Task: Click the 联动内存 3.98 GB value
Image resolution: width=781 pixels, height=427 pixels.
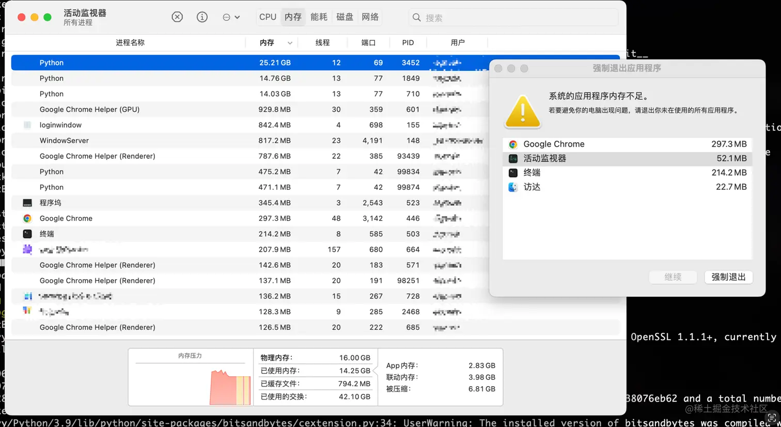Action: 481,377
